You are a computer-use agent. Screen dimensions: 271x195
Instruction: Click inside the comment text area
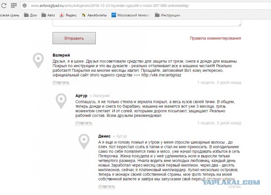coord(147,23)
